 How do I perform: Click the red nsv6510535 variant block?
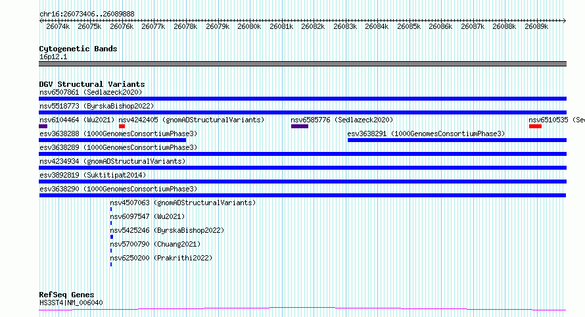(x=535, y=126)
